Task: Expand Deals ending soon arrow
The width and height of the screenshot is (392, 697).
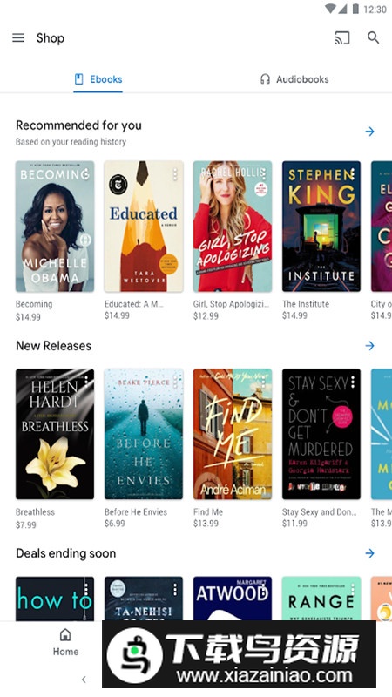Action: [369, 553]
